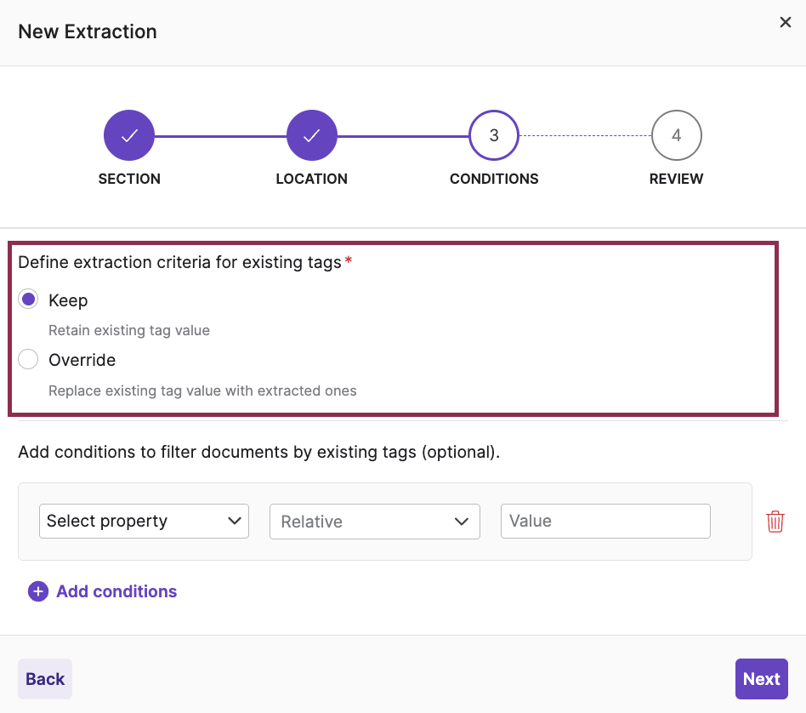Click the plus icon to add conditions
This screenshot has height=713, width=806.
tap(38, 591)
